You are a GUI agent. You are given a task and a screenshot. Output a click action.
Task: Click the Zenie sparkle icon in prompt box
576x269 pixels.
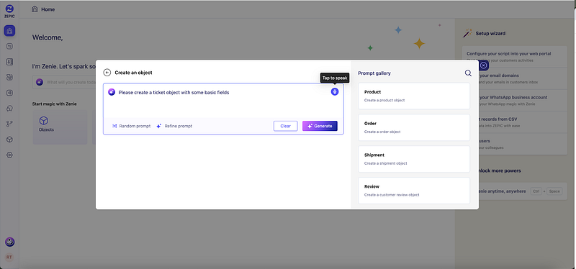112,92
